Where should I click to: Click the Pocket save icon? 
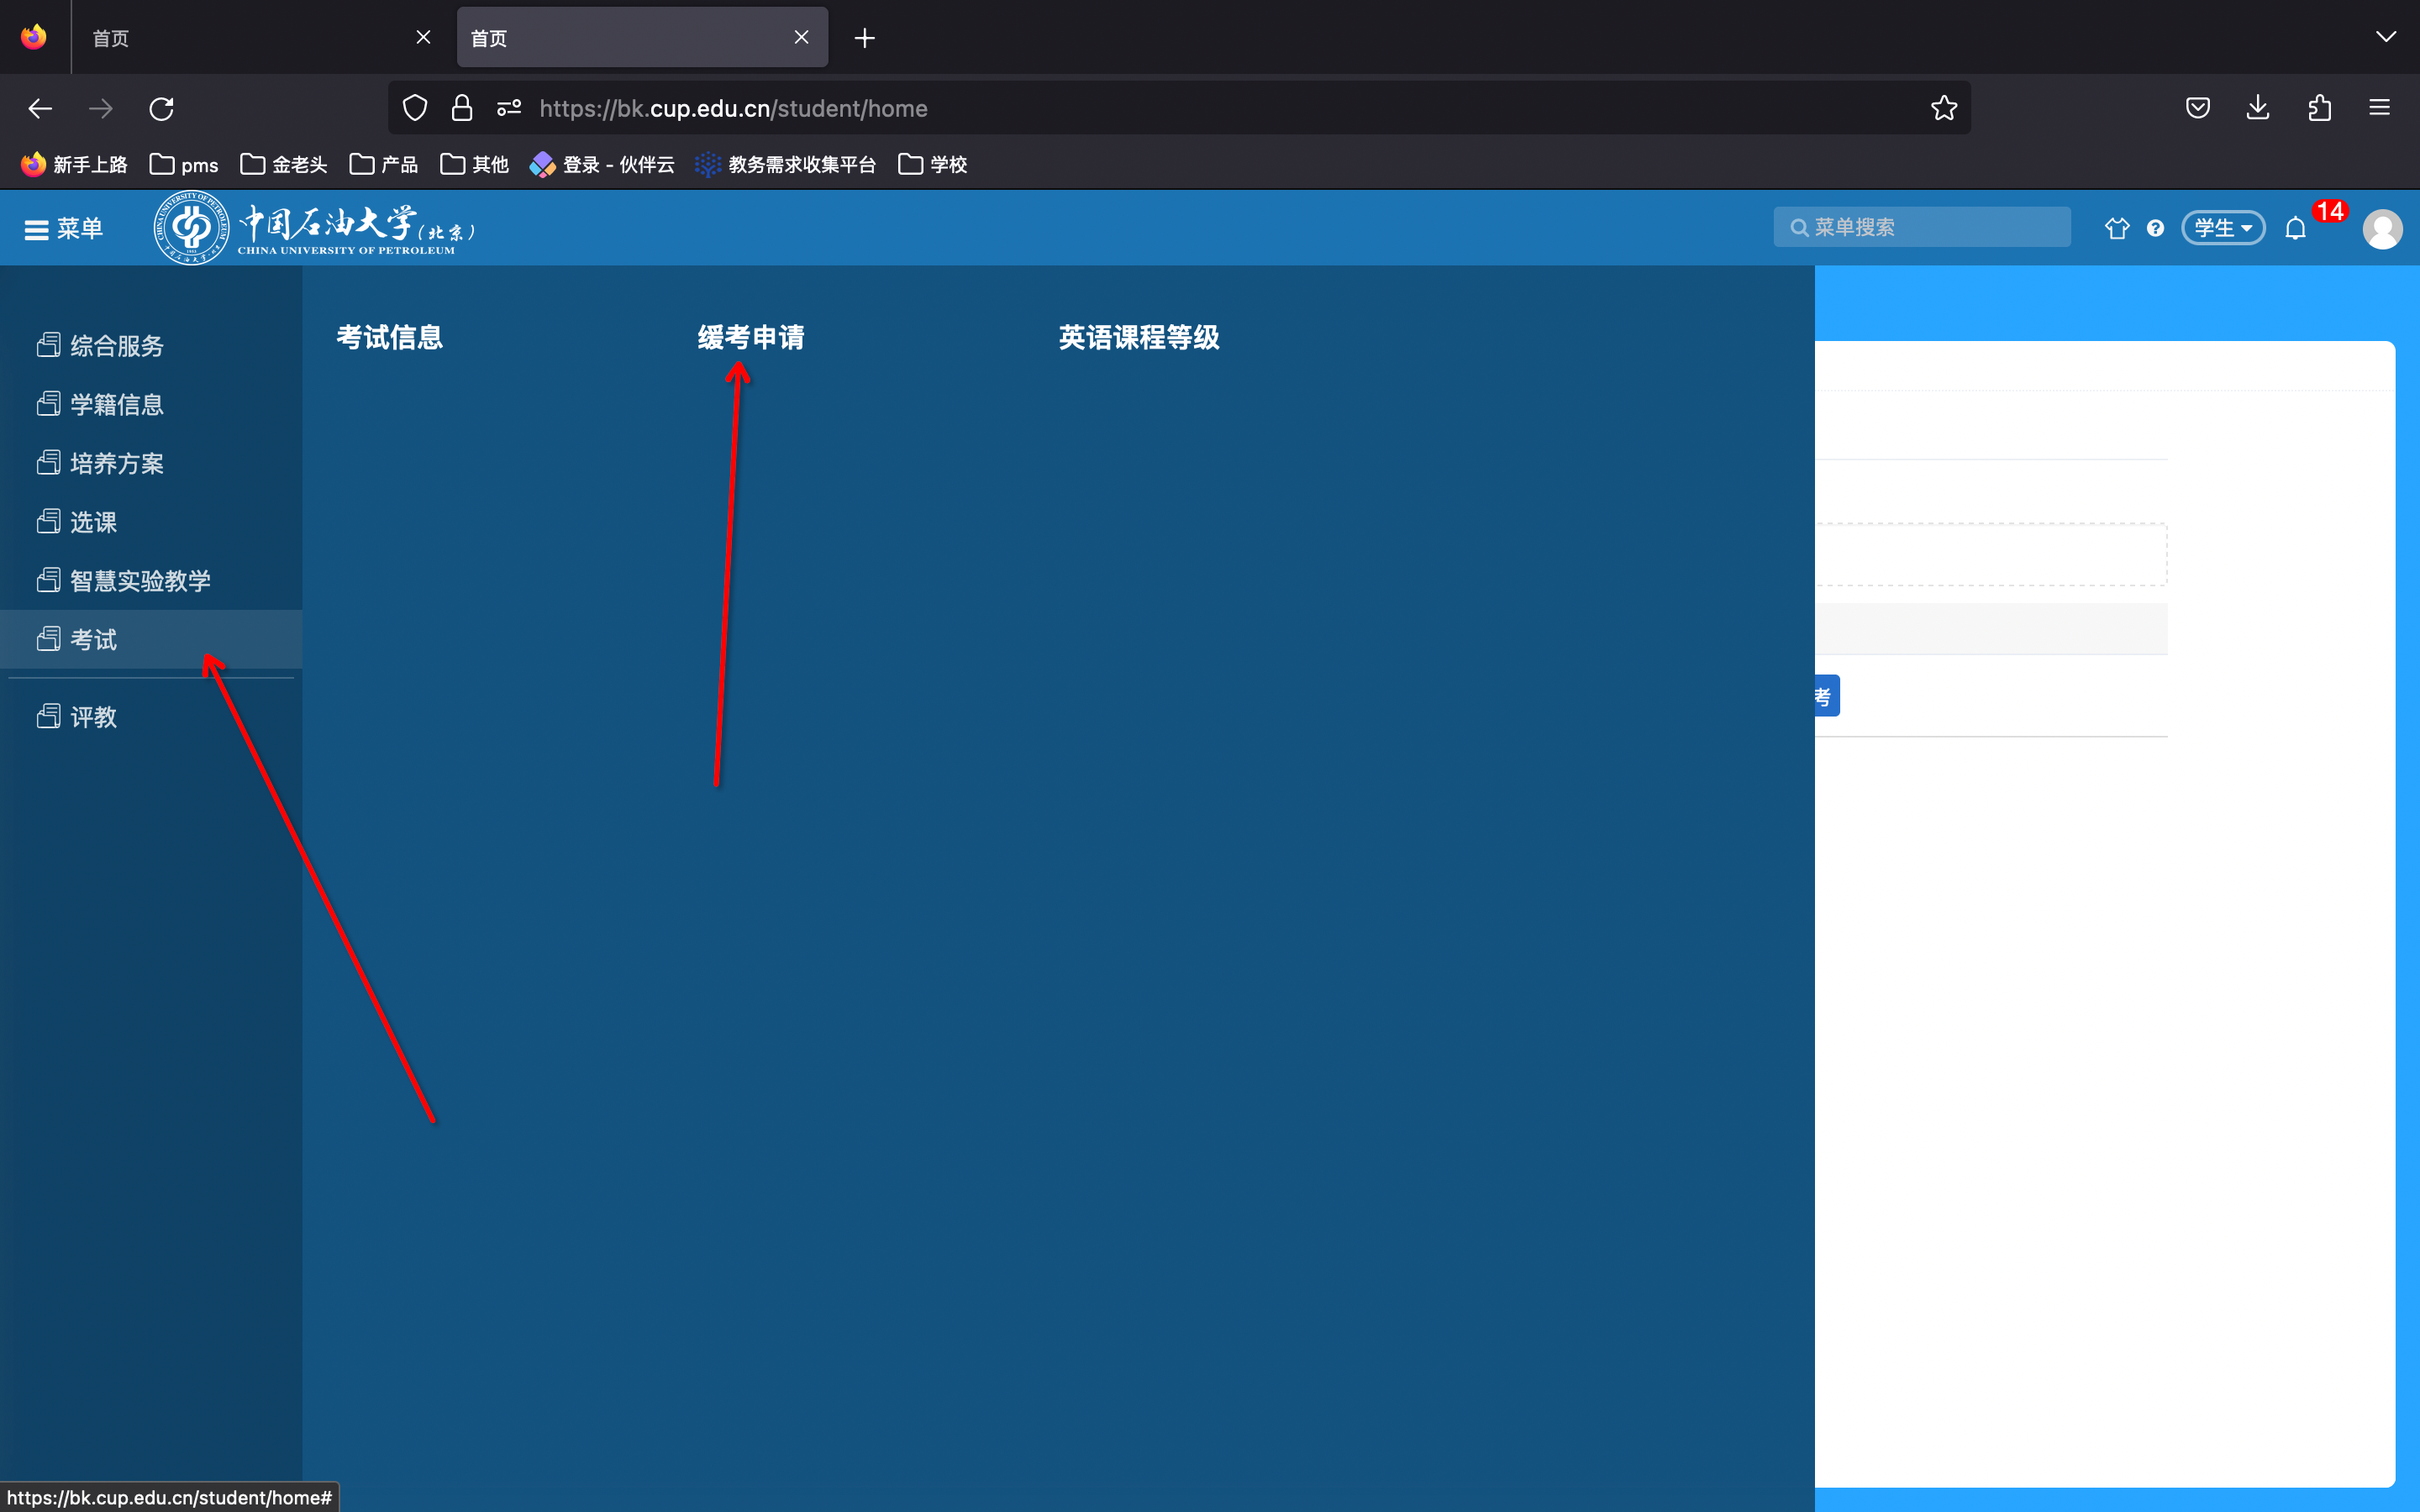2197,108
